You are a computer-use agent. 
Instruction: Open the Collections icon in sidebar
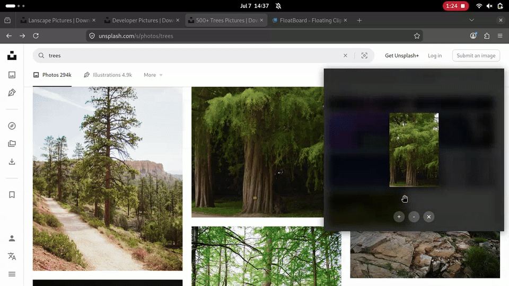12,144
